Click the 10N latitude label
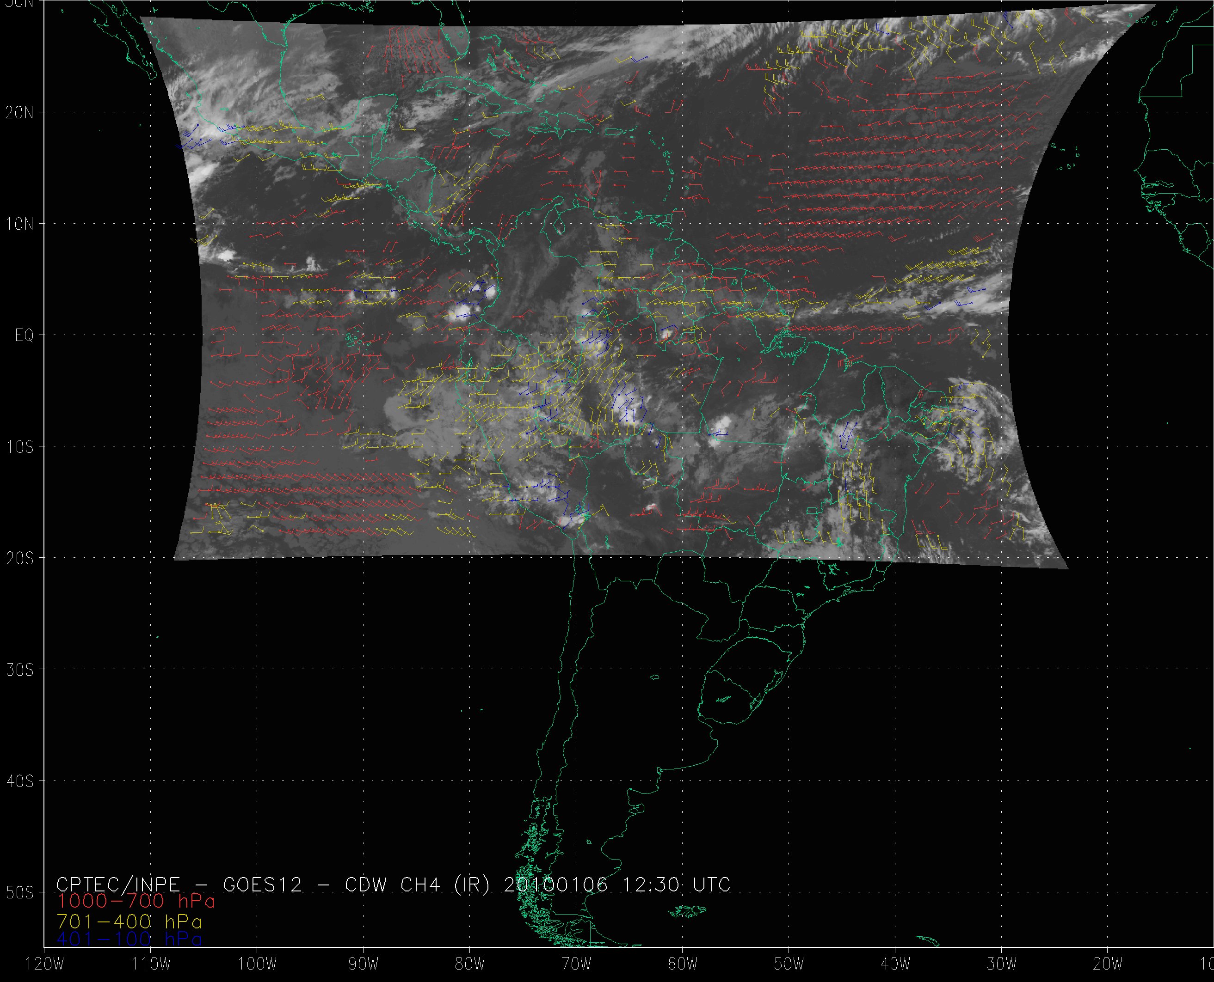Viewport: 1214px width, 982px height. point(19,224)
